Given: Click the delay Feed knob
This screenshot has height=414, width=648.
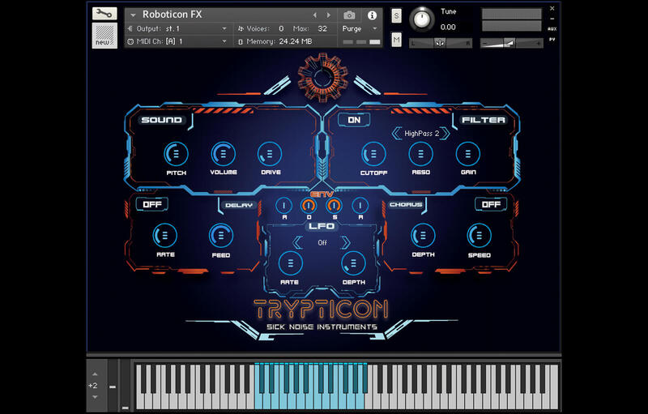Looking at the screenshot, I should pyautogui.click(x=221, y=236).
